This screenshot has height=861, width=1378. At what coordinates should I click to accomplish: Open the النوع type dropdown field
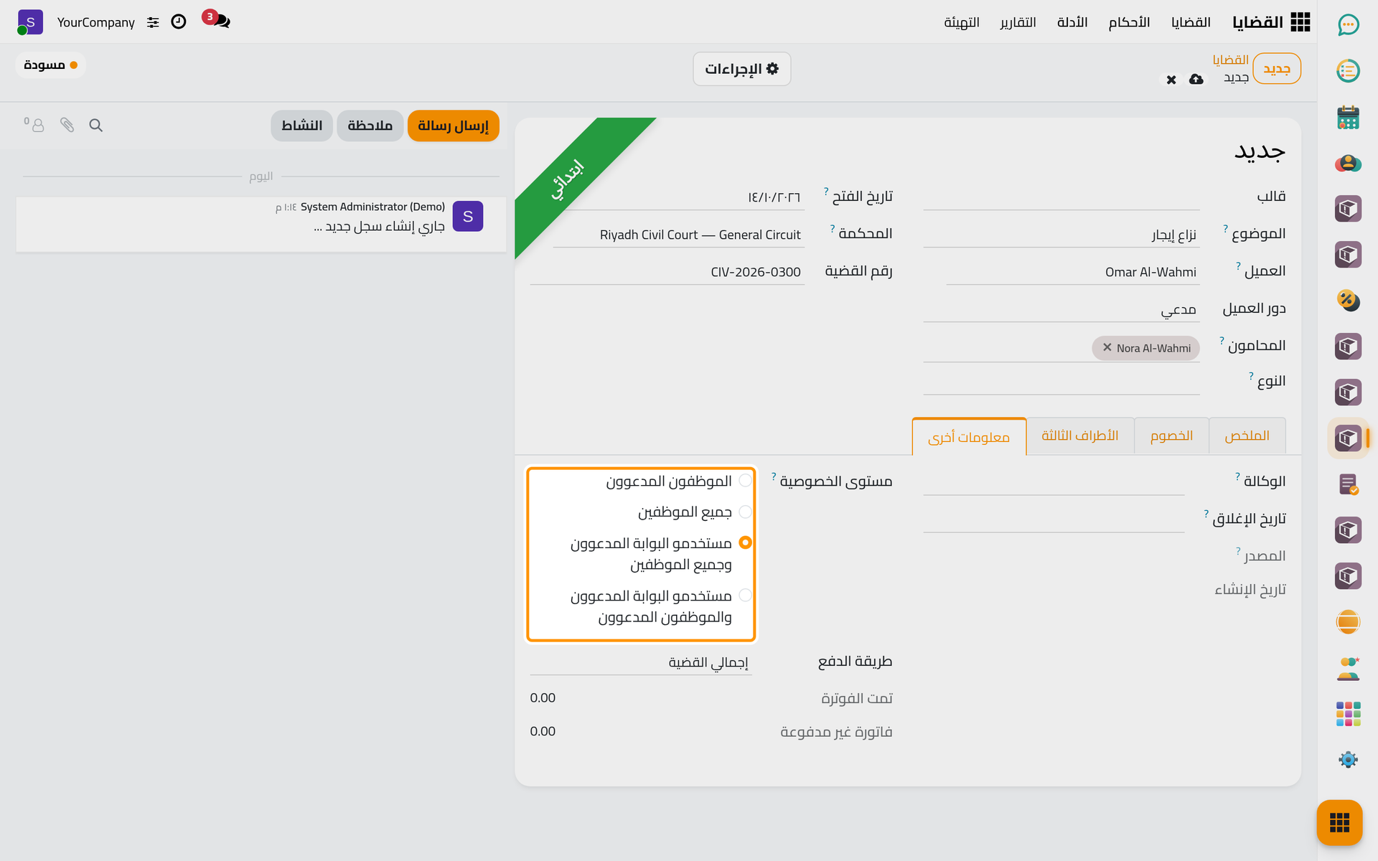click(x=1061, y=381)
